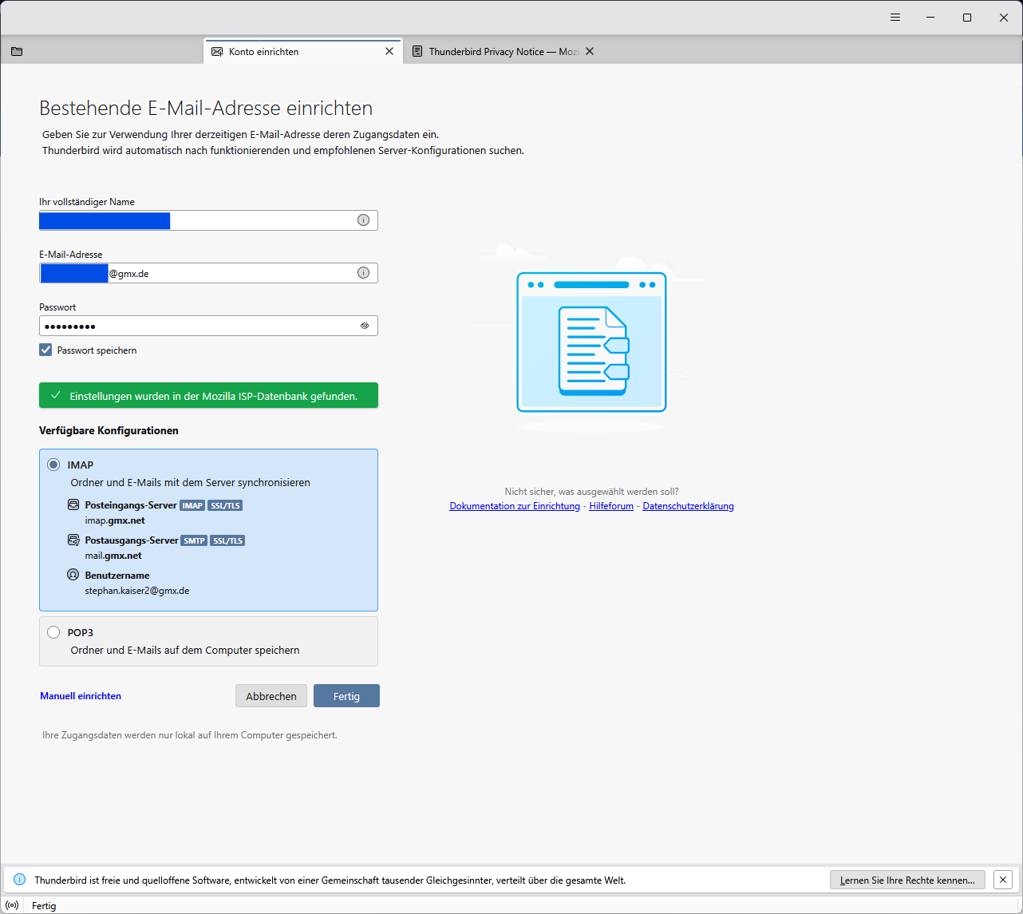Close the Thunderbird window

pos(1004,18)
